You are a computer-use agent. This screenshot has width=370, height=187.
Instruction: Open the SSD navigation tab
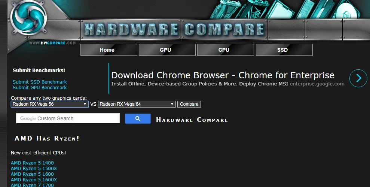tap(284, 50)
